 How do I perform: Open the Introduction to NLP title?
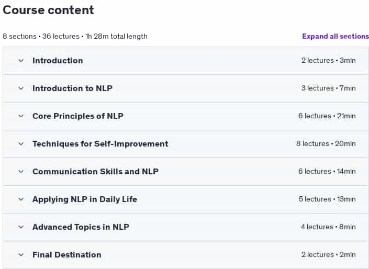click(x=72, y=88)
